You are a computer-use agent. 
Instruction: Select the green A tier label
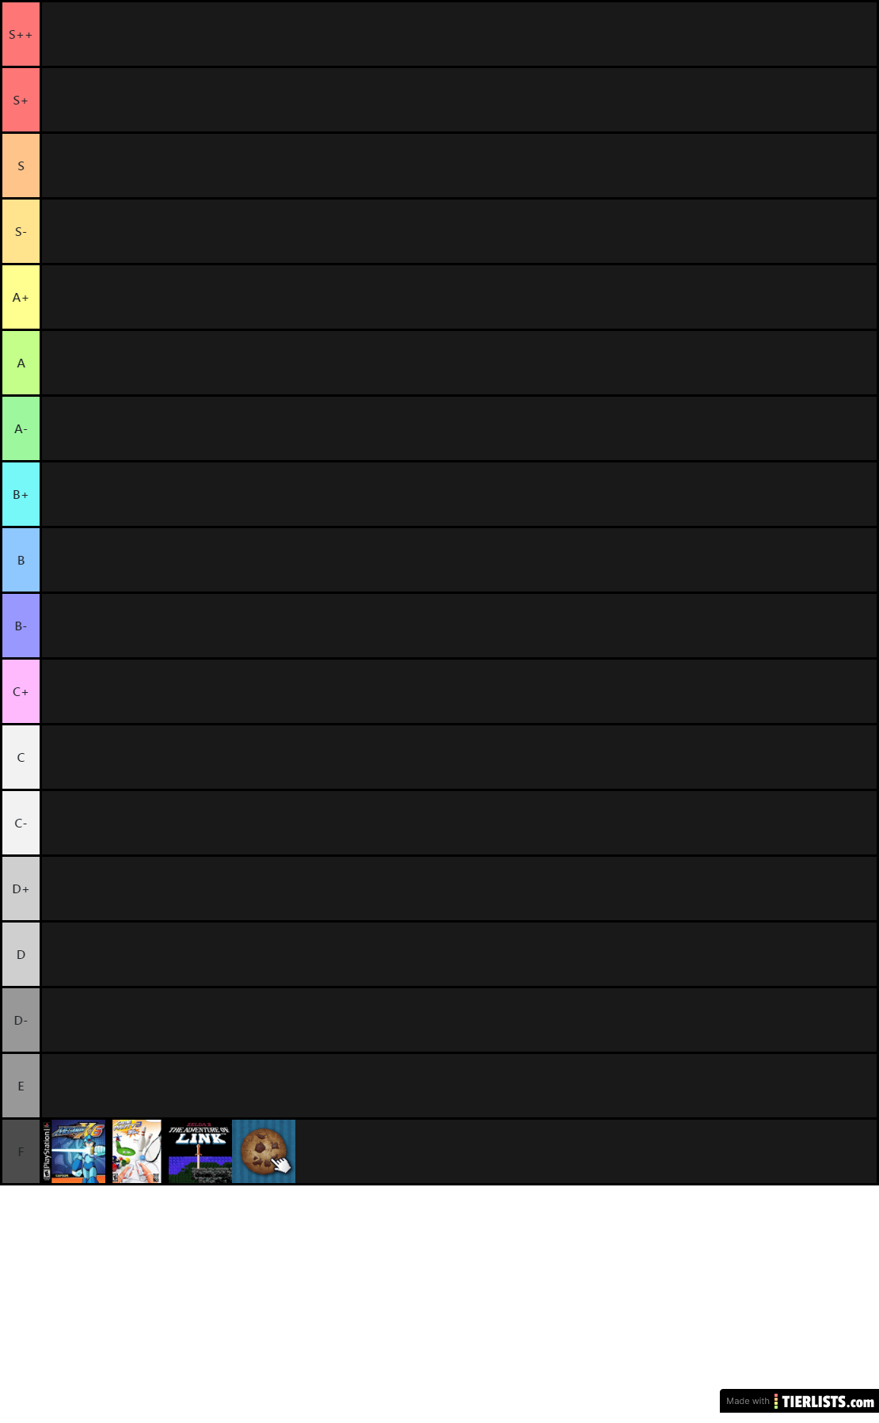21,363
